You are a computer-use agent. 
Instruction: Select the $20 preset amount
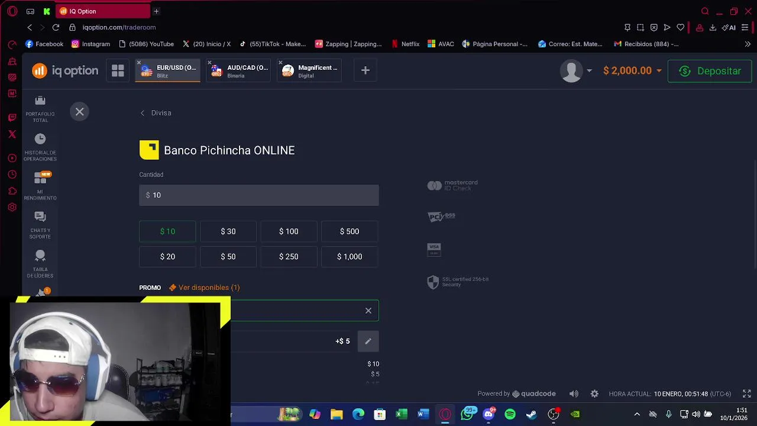167,257
